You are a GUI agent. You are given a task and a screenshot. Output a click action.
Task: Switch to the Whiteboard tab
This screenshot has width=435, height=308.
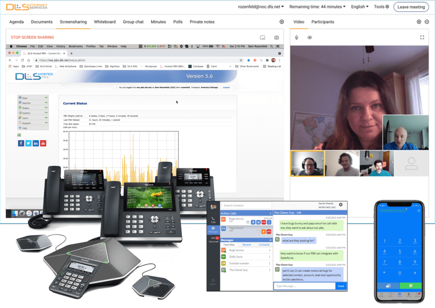(105, 22)
